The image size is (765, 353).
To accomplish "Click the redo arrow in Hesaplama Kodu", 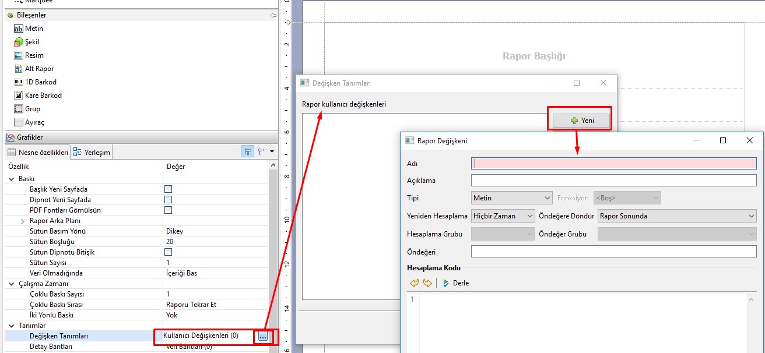I will (x=427, y=283).
